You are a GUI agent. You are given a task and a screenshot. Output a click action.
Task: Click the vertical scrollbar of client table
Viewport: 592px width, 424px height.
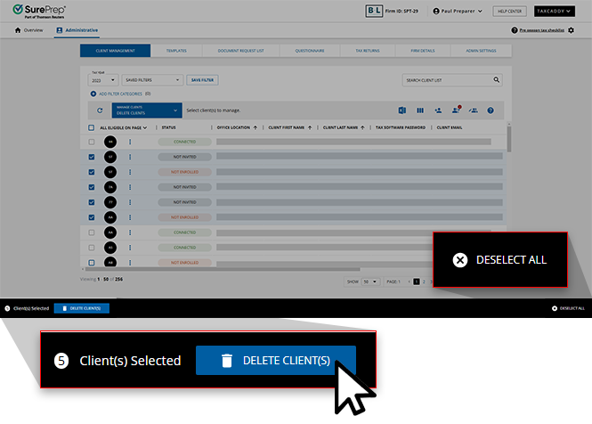tap(509, 138)
